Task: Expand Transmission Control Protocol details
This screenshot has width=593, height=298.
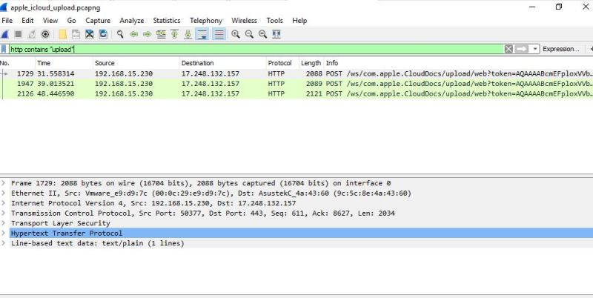Action: pyautogui.click(x=4, y=213)
